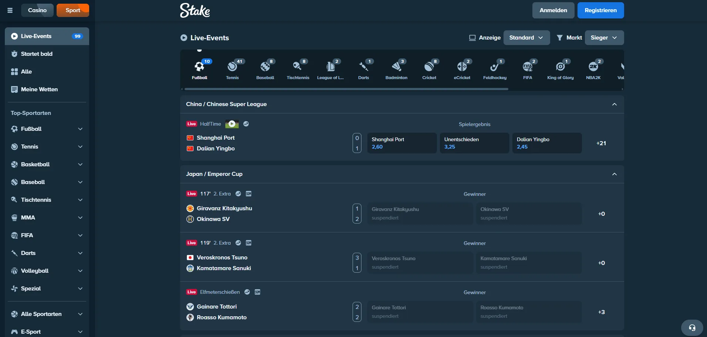Open the Anzeige Standard dropdown
This screenshot has width=707, height=337.
(526, 38)
